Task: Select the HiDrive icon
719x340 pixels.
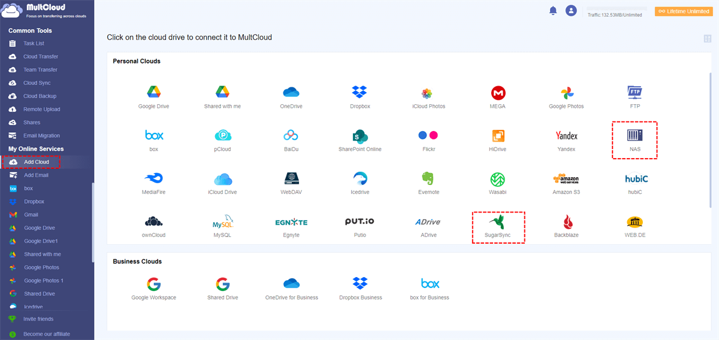Action: pos(498,135)
